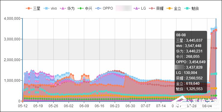Screen dimensions: 222x112
Task: Click tooltip row OPPO : 3,454,649
Action: tap(191, 62)
